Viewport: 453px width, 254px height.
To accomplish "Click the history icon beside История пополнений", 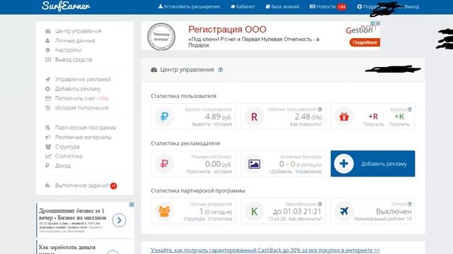I will [x=47, y=108].
